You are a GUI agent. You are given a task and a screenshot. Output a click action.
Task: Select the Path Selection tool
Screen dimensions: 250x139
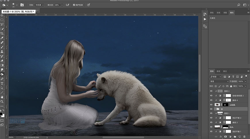pos(2,88)
